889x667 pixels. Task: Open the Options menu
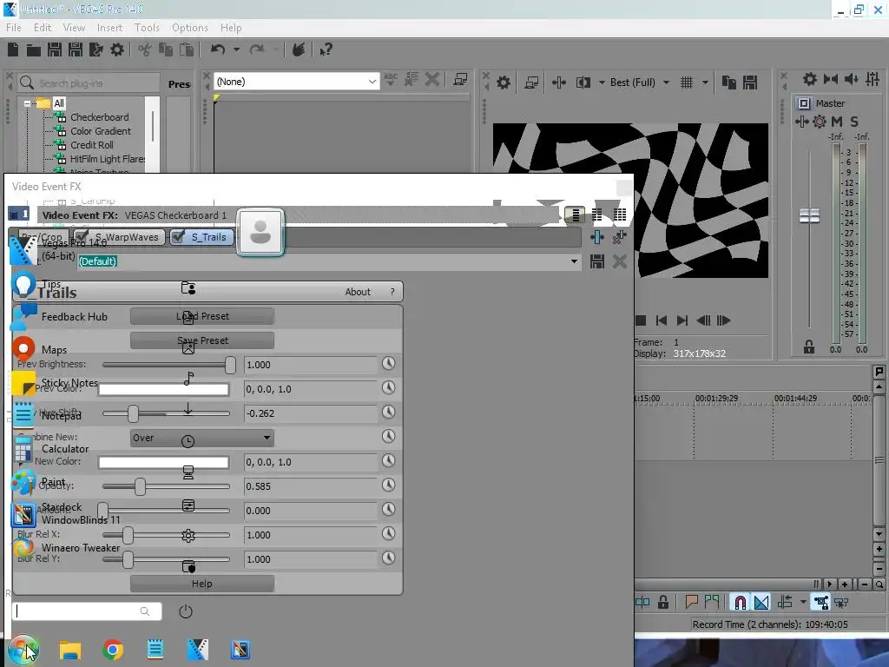190,28
